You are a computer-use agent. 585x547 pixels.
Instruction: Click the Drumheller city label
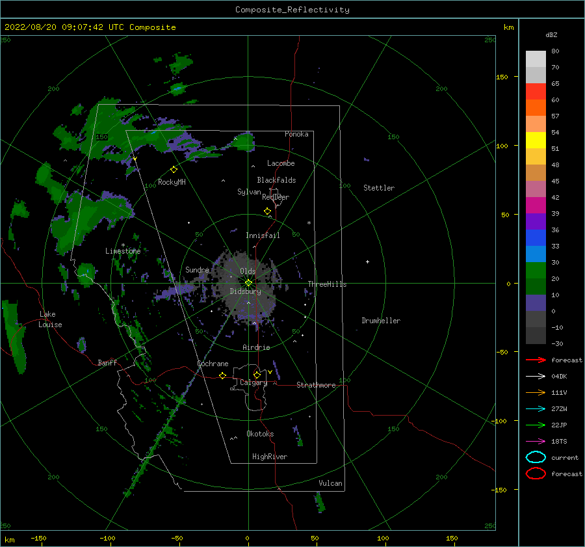click(381, 321)
